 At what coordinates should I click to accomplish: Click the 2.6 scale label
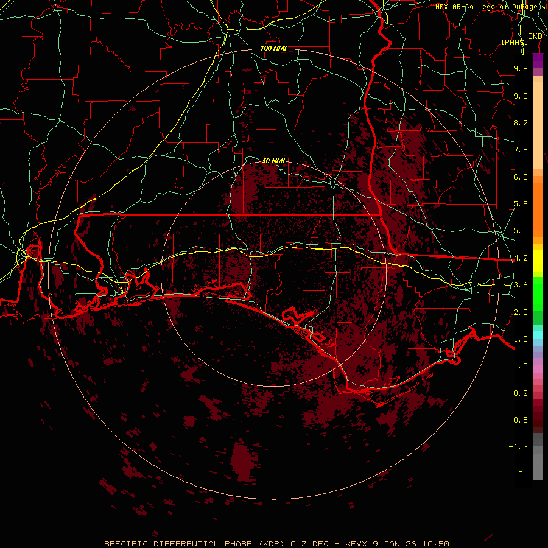click(x=521, y=312)
